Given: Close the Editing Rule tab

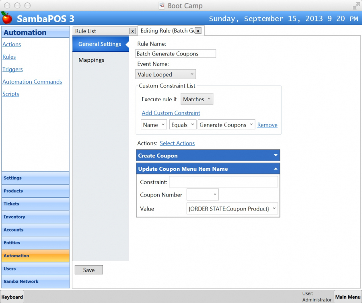Looking at the screenshot, I should point(198,31).
